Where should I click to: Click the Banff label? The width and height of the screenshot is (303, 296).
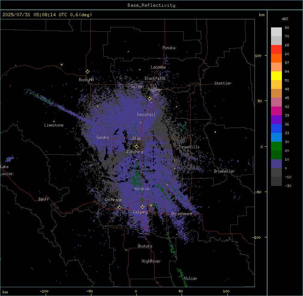tap(44, 199)
